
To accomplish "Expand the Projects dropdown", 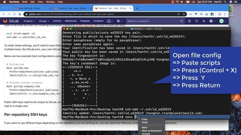I will 29,21.
